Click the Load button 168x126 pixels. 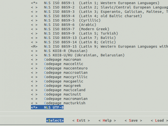click(x=159, y=120)
